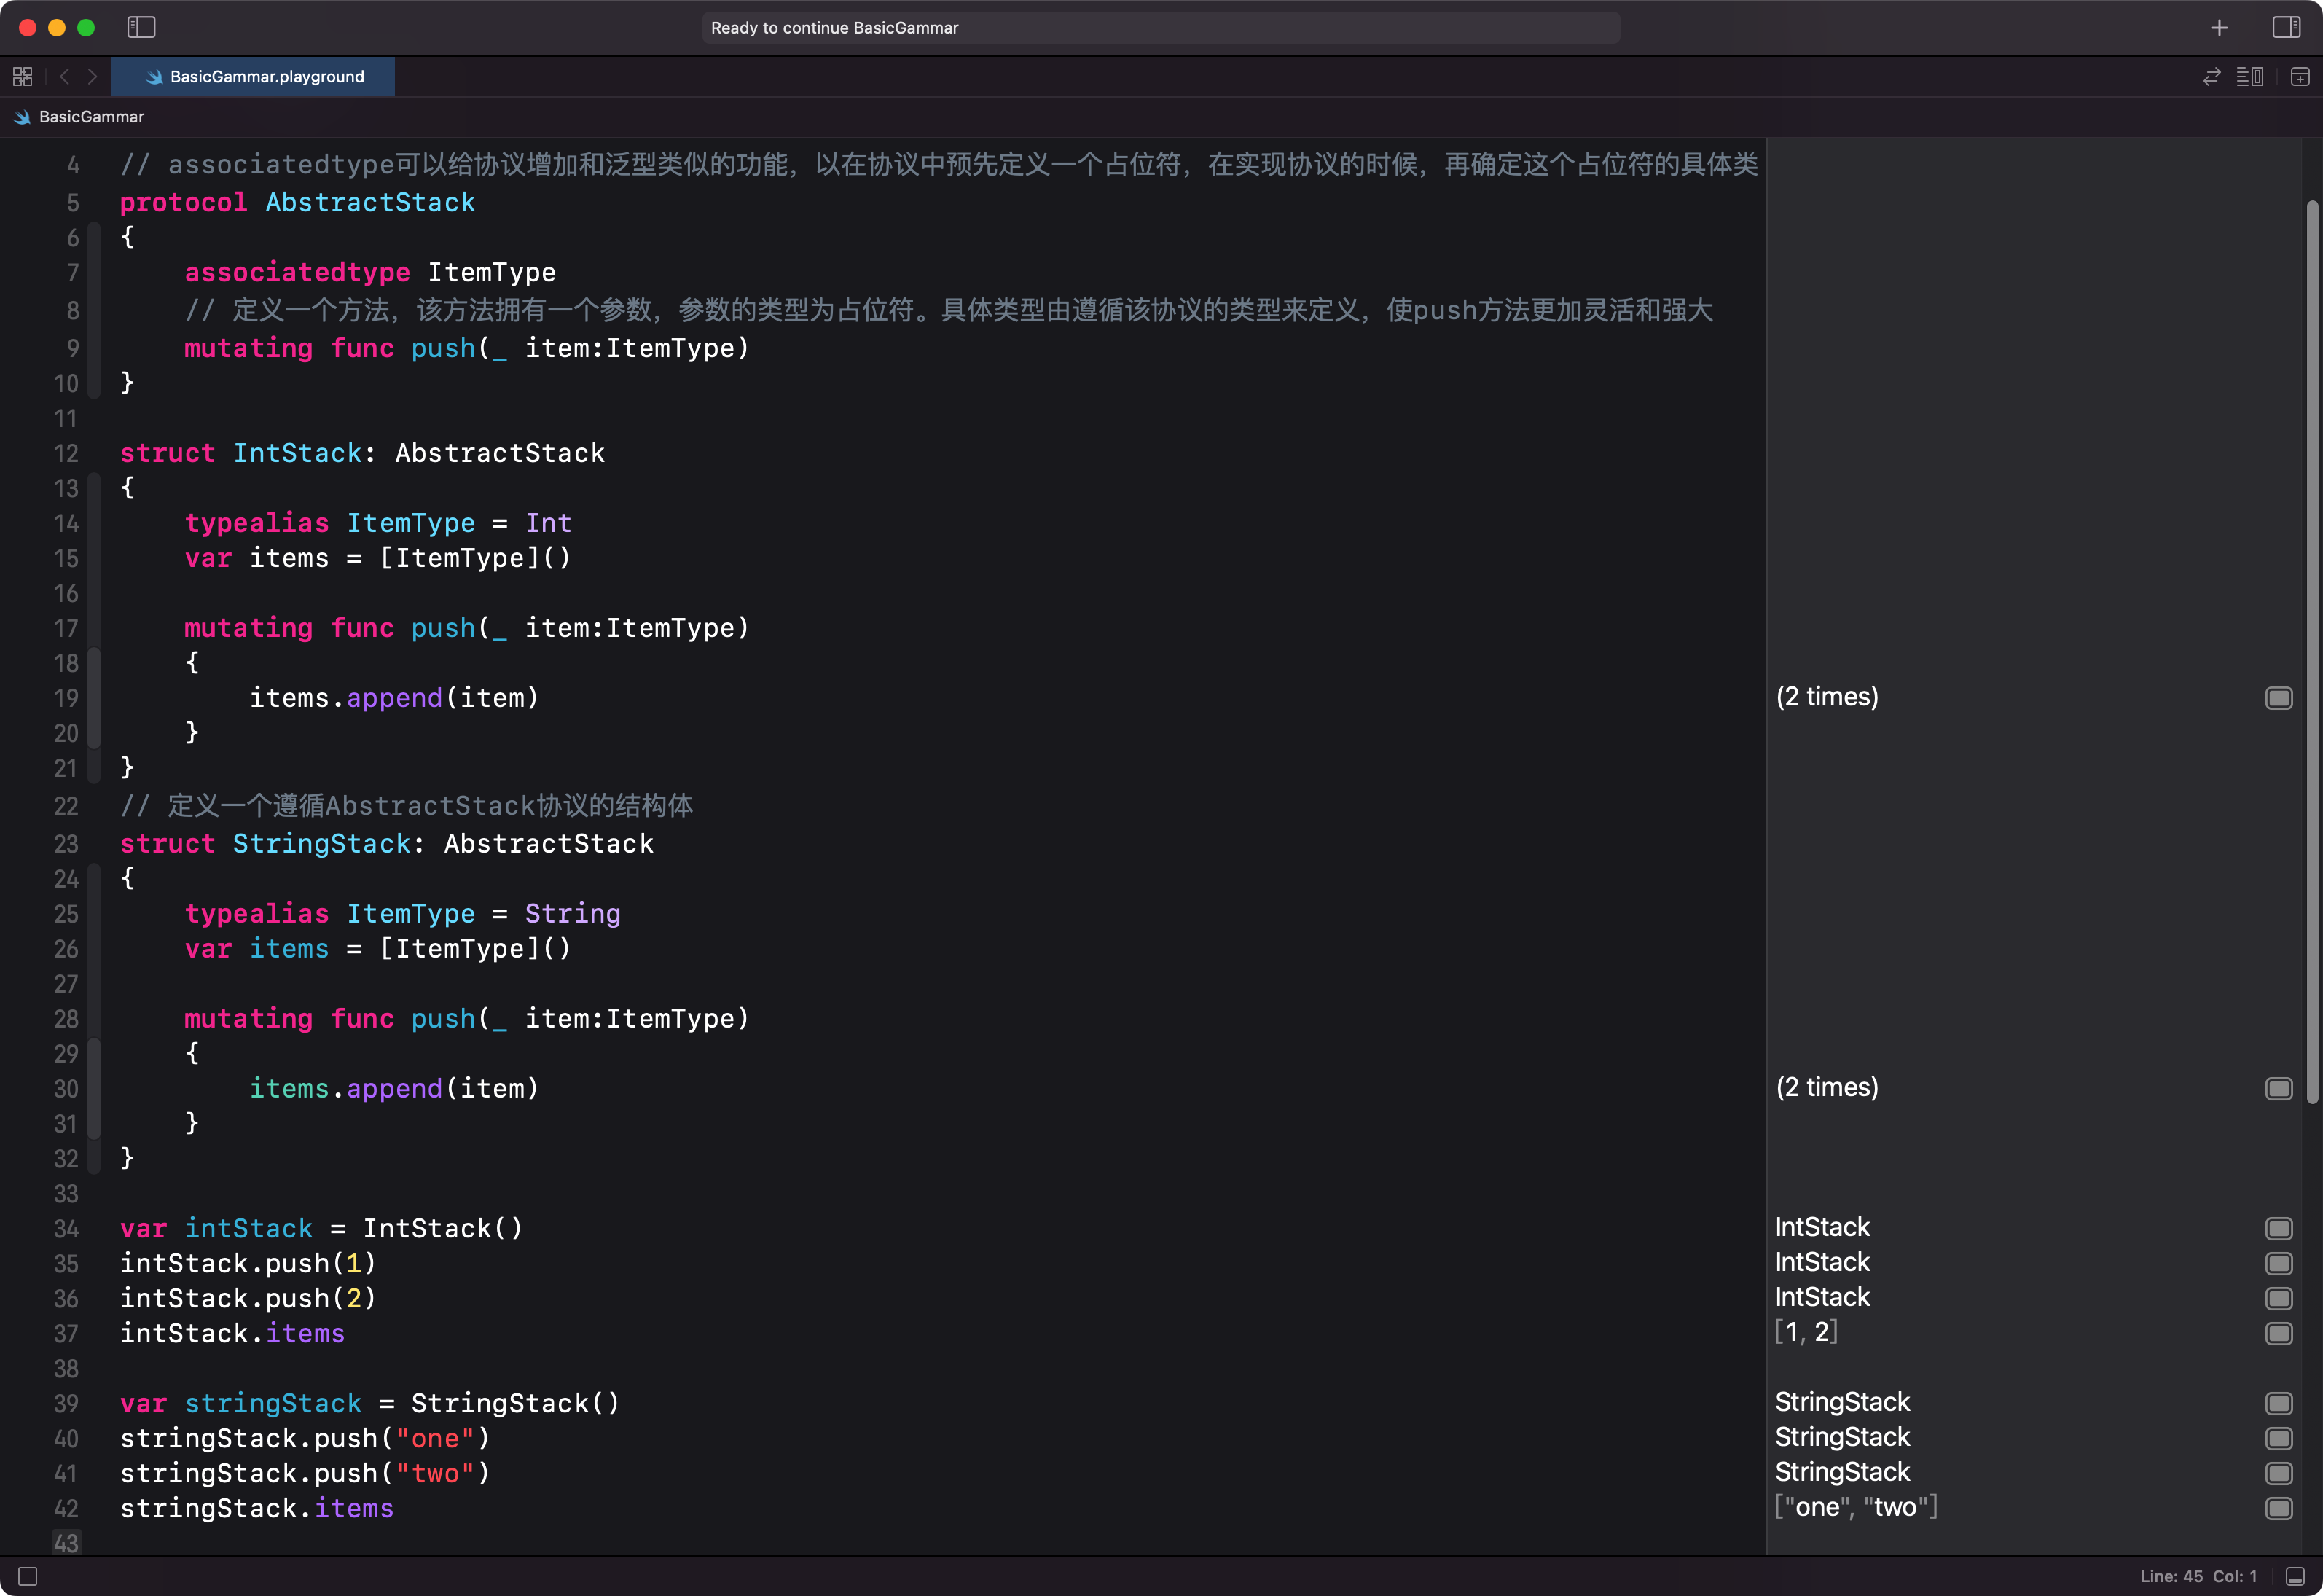Image resolution: width=2323 pixels, height=1596 pixels.
Task: Show quick look for line 34 IntStack
Action: pyautogui.click(x=2278, y=1228)
